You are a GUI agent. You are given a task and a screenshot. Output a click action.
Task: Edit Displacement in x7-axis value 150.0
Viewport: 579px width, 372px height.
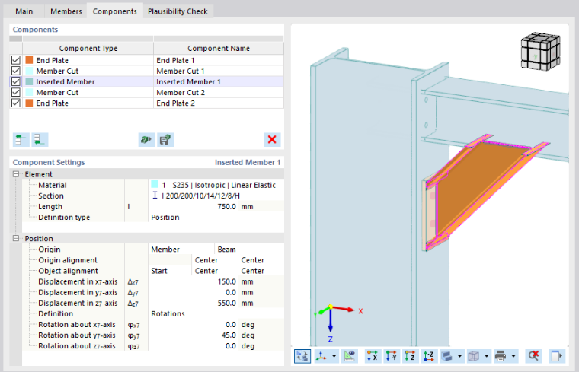coord(193,281)
